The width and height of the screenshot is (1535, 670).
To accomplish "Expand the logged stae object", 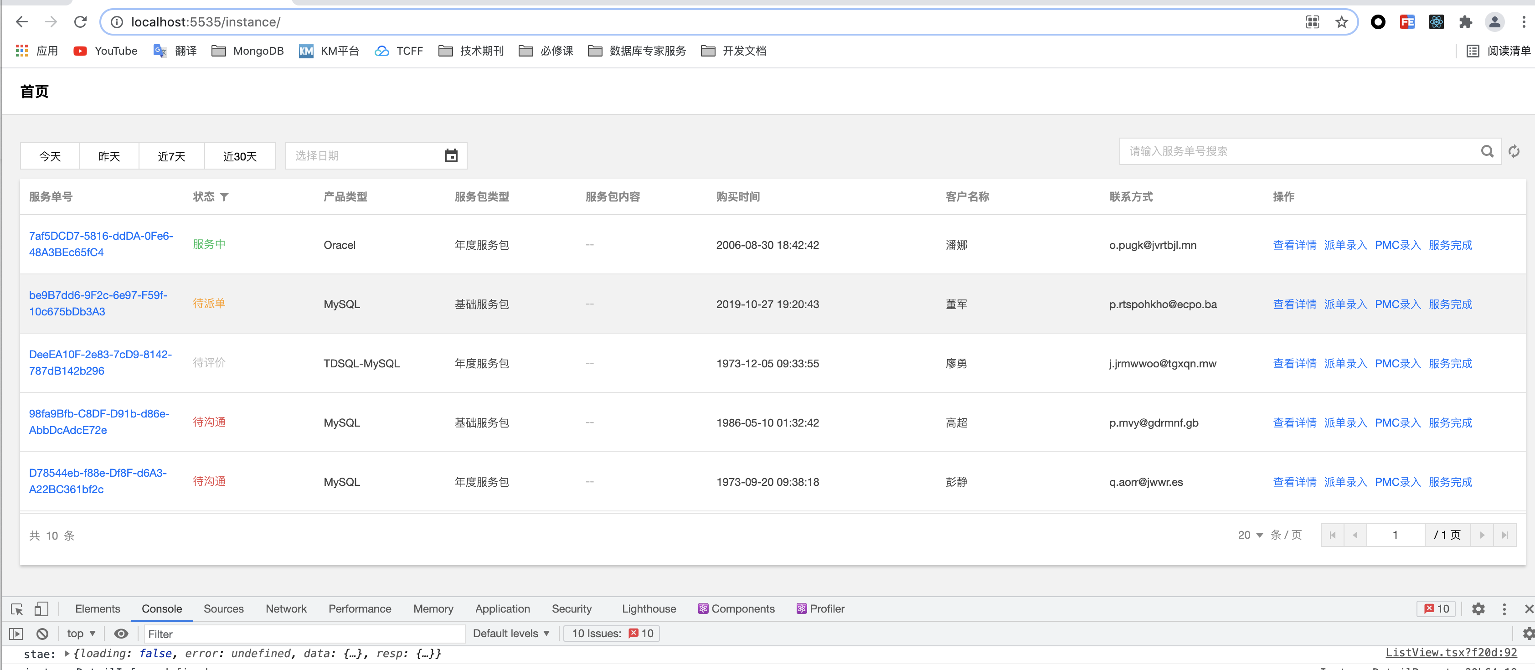I will 67,654.
